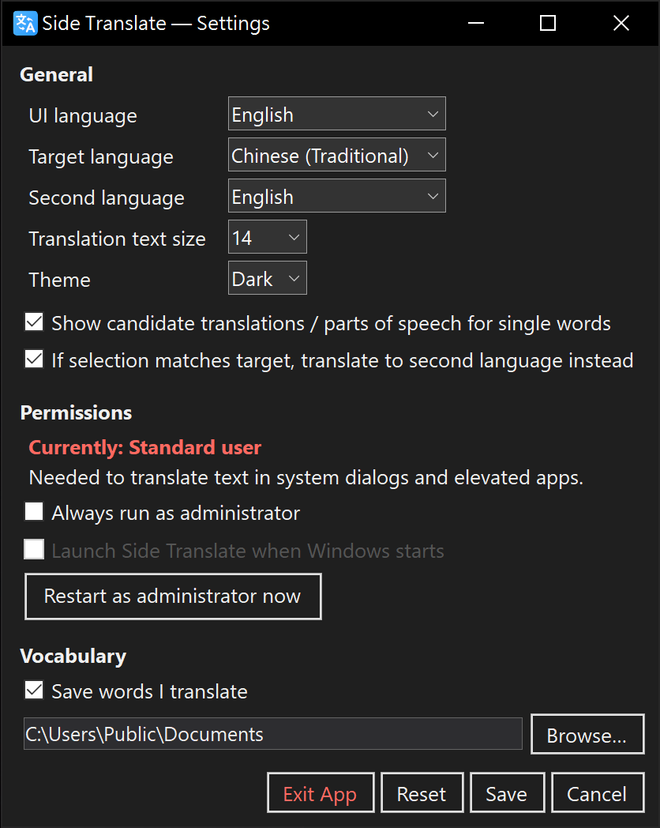660x828 pixels.
Task: Change the Theme dropdown set to Dark
Action: tap(267, 278)
